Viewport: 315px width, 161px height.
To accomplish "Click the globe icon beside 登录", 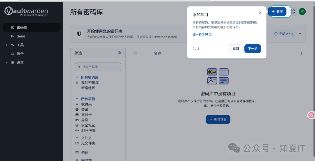I will point(77,109).
